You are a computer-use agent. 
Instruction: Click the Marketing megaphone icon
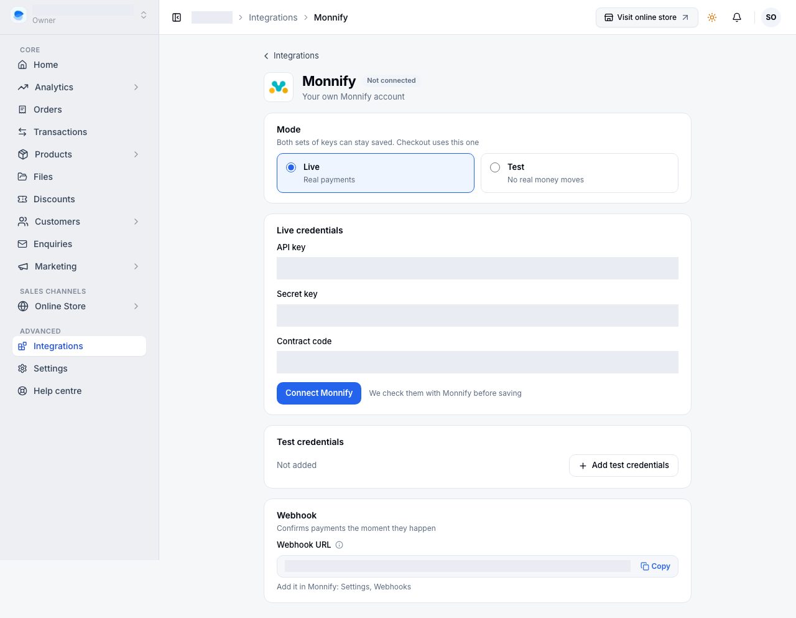[x=23, y=266]
